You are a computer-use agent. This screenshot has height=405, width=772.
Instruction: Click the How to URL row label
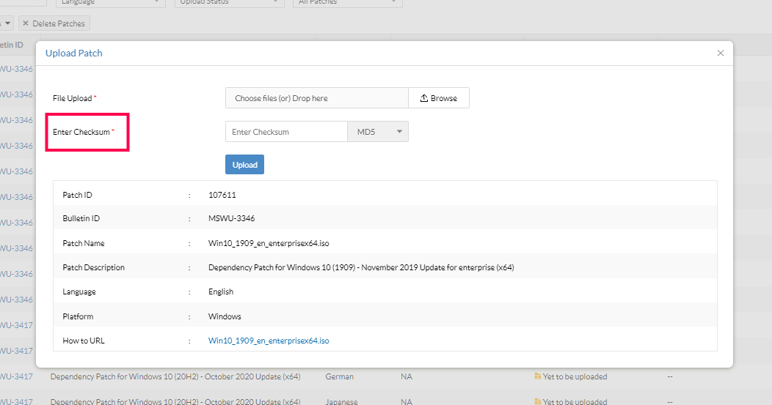click(x=84, y=341)
